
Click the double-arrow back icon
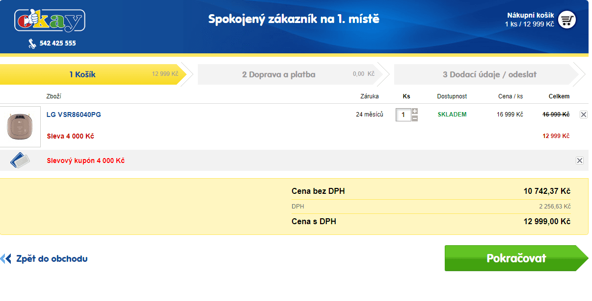(6, 258)
